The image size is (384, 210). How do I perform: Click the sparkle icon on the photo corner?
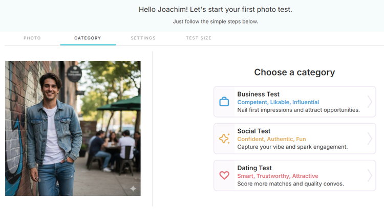click(133, 189)
